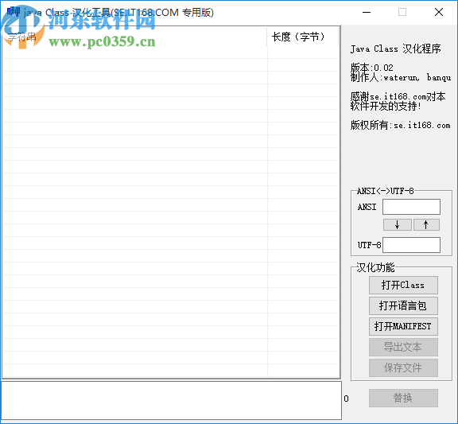Click the disabled maximize window button
This screenshot has height=424, width=458.
(402, 12)
